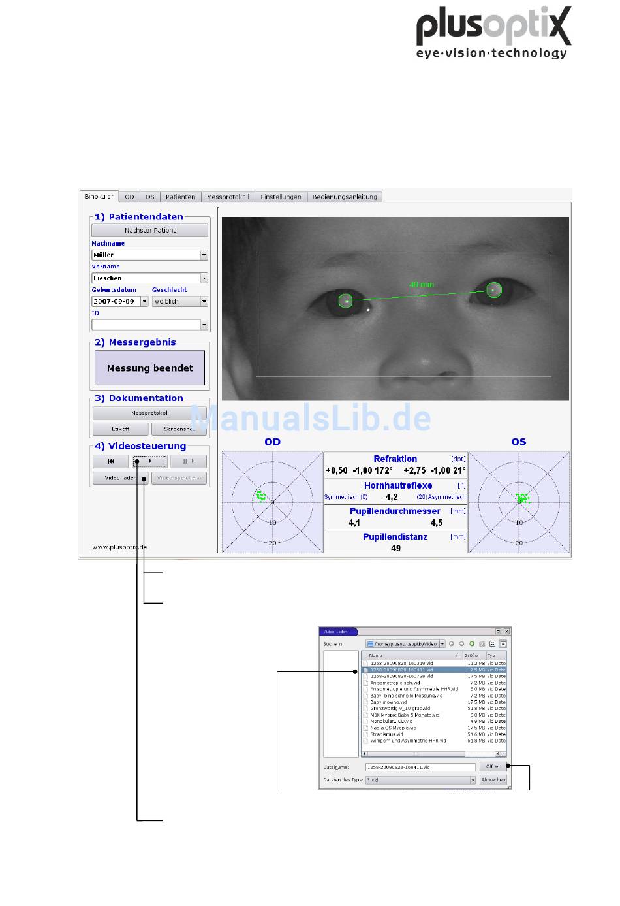Click the Messung beendet status box
Image resolution: width=620 pixels, height=906 pixels.
coord(149,368)
